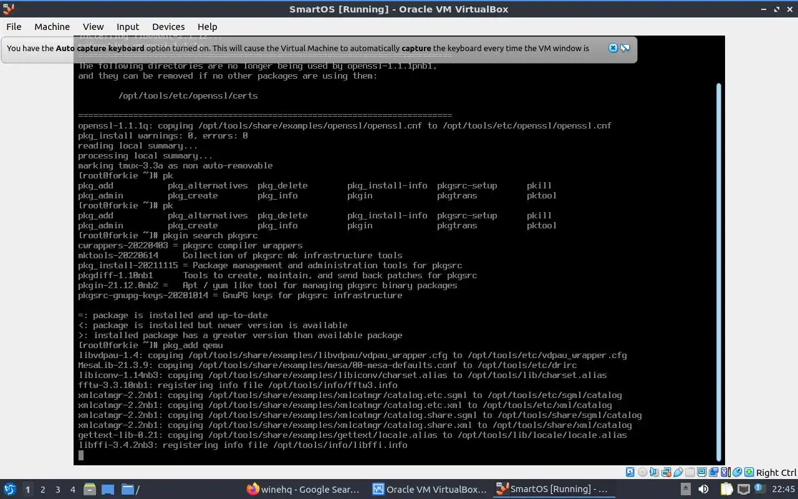The width and height of the screenshot is (798, 499).
Task: Switch to workspace 1
Action: pos(27,490)
